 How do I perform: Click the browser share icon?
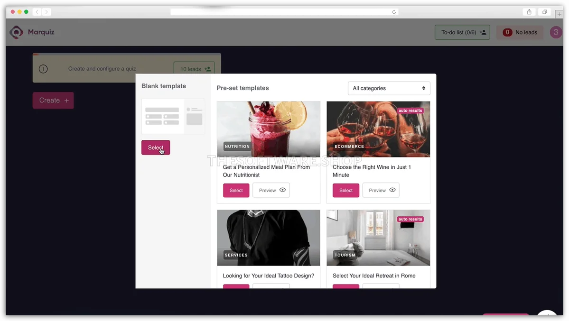coord(529,12)
